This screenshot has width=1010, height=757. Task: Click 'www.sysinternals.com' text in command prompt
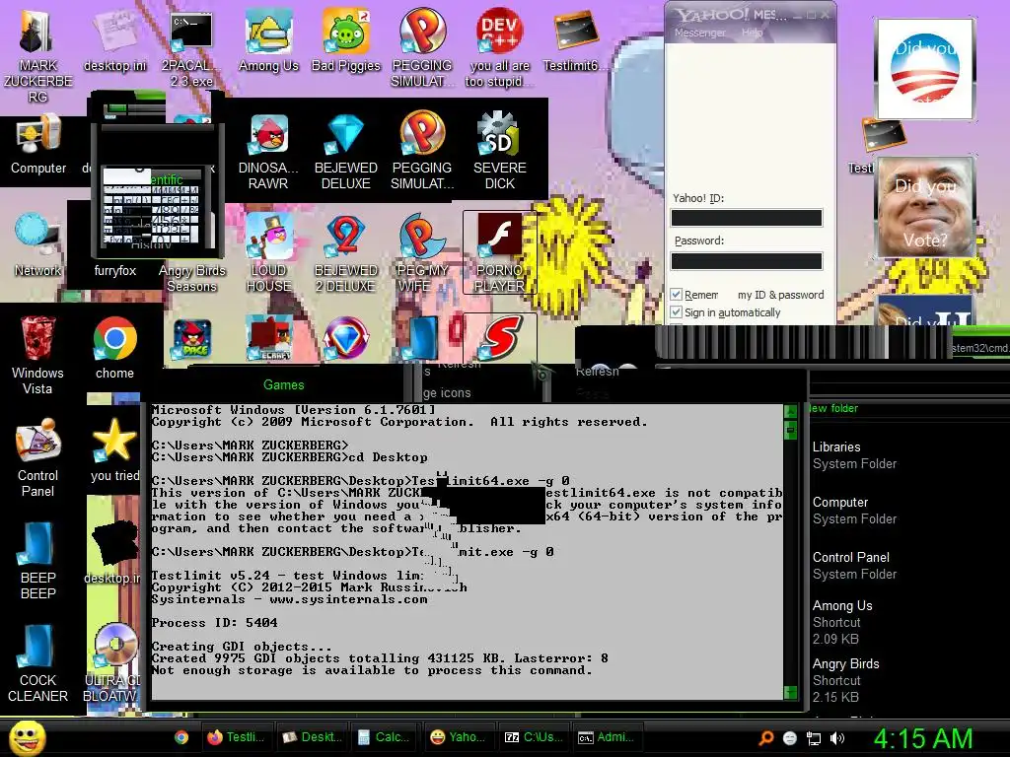tap(348, 599)
